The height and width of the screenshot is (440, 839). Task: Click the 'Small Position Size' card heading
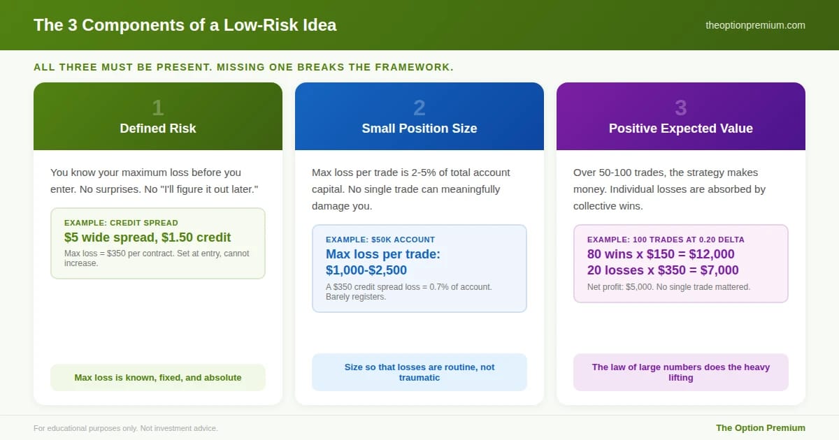click(x=419, y=129)
